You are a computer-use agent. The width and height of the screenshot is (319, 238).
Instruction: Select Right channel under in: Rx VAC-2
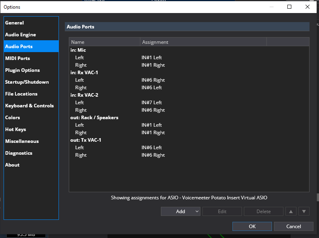189,110
